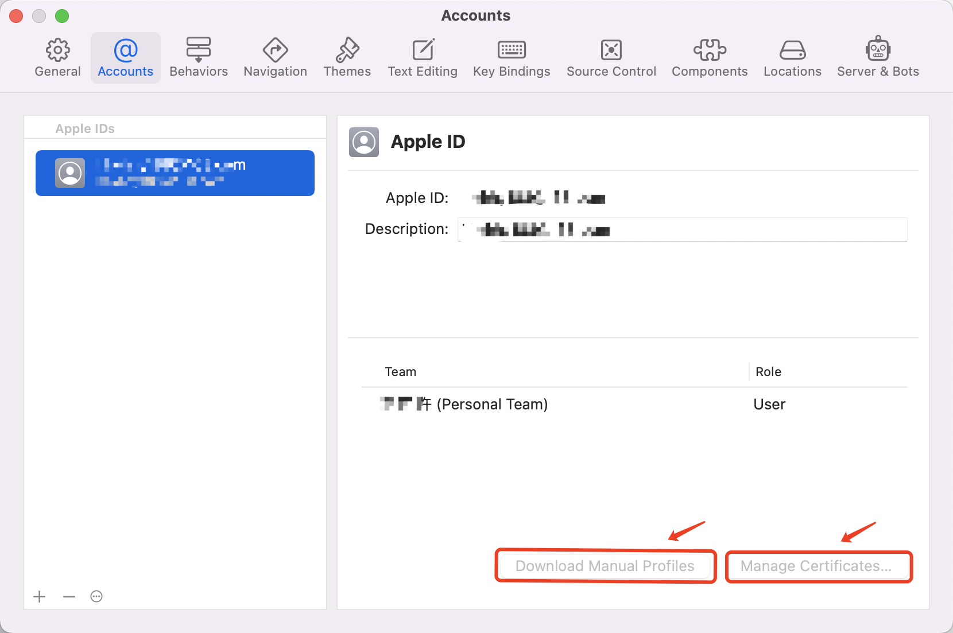Open the Locations pane

tap(792, 57)
